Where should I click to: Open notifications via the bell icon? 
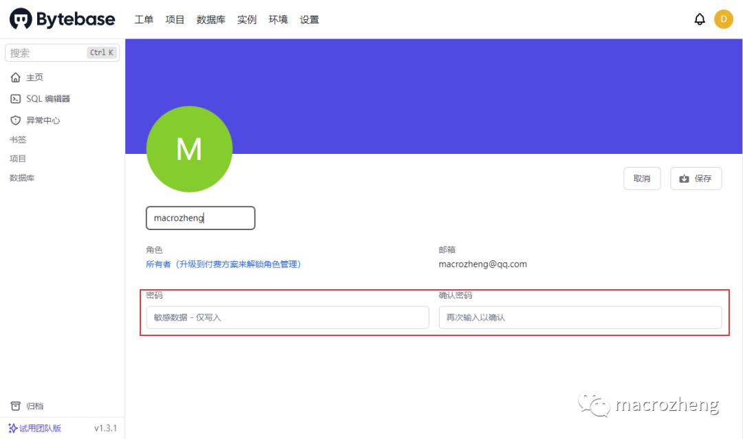tap(700, 19)
